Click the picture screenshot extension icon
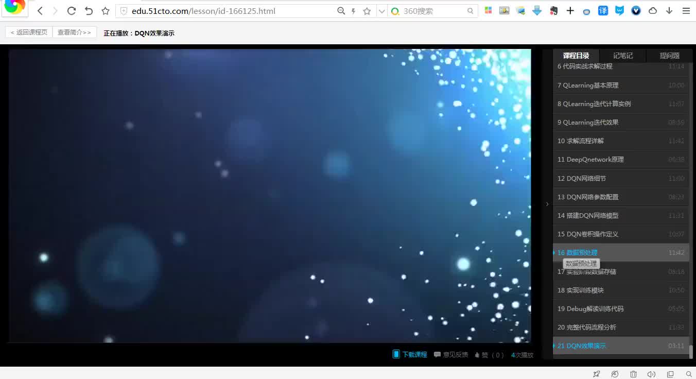 504,10
